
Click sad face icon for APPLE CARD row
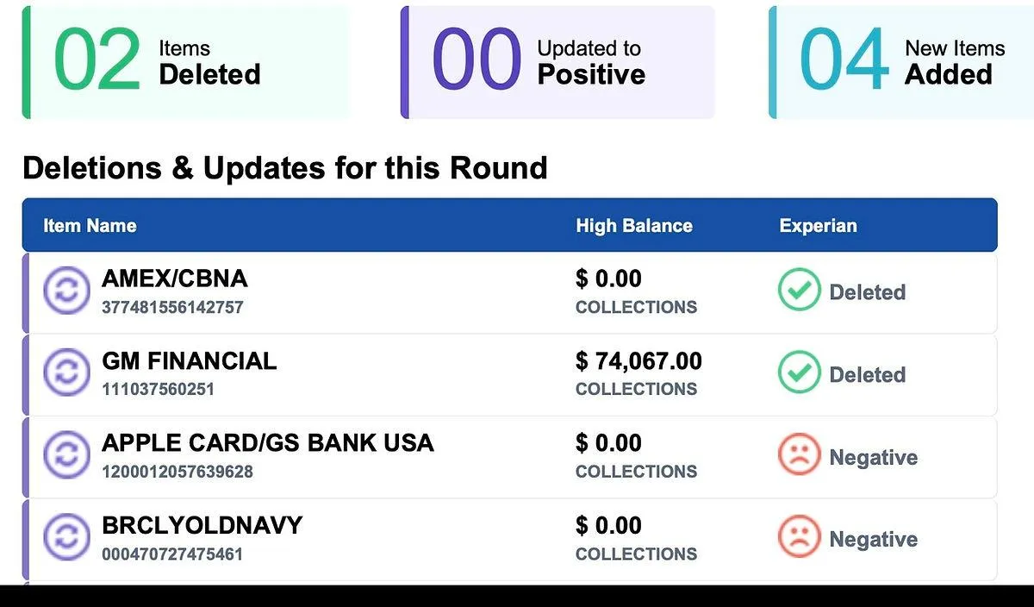(x=799, y=456)
